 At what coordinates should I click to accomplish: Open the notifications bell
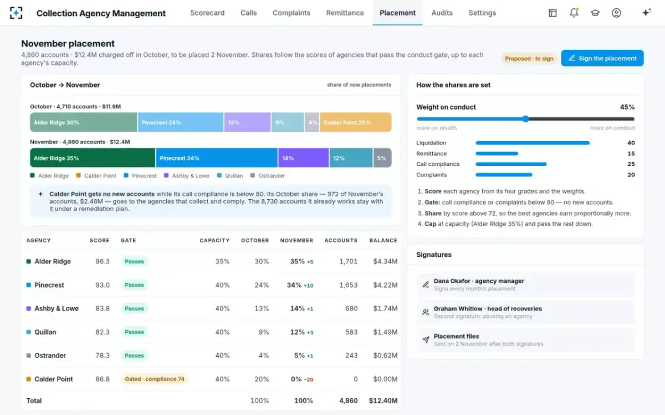pos(574,13)
